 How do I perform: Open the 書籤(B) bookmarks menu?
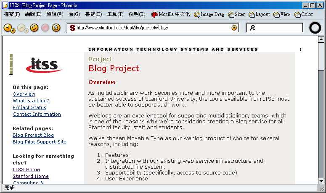click(93, 14)
